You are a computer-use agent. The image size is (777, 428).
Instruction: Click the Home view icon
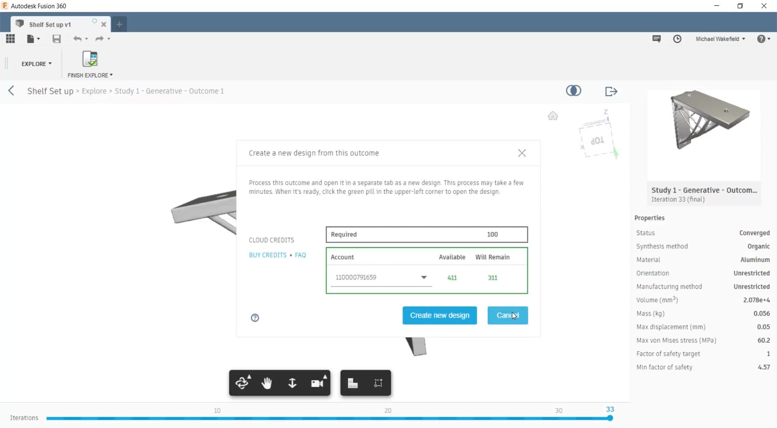coord(553,116)
